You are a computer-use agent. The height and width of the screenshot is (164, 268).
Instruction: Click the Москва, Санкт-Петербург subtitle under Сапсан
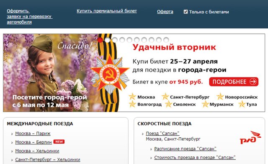pos(173,139)
